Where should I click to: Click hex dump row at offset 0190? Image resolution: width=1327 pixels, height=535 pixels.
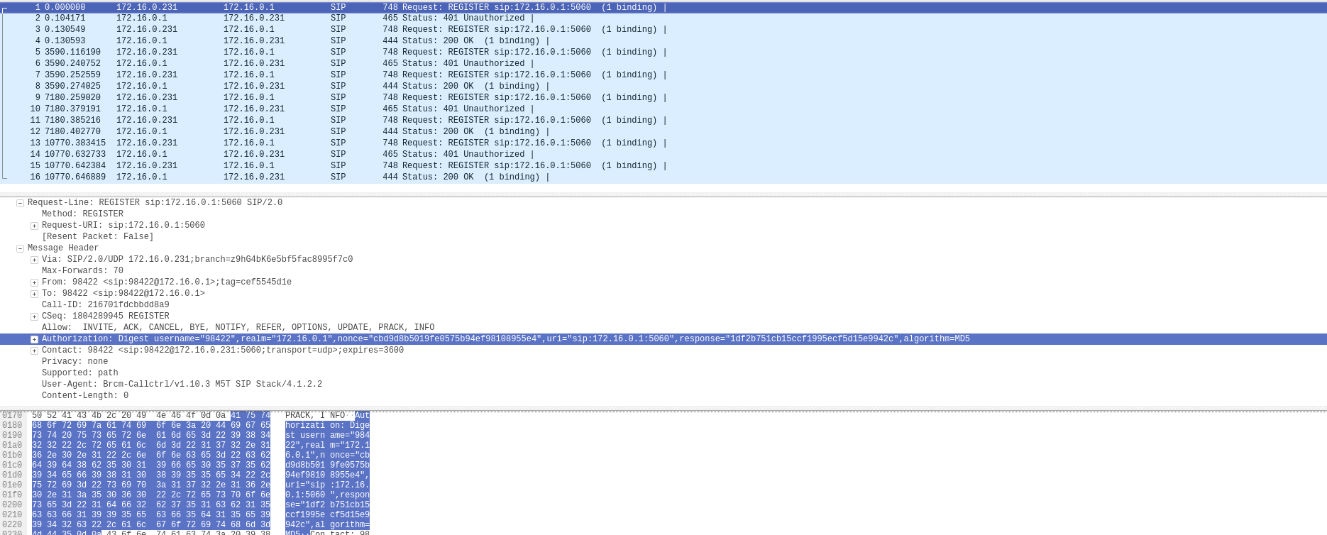[185, 436]
